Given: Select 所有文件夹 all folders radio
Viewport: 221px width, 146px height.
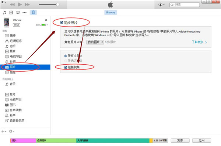Looking at the screenshot, I should [66, 56].
